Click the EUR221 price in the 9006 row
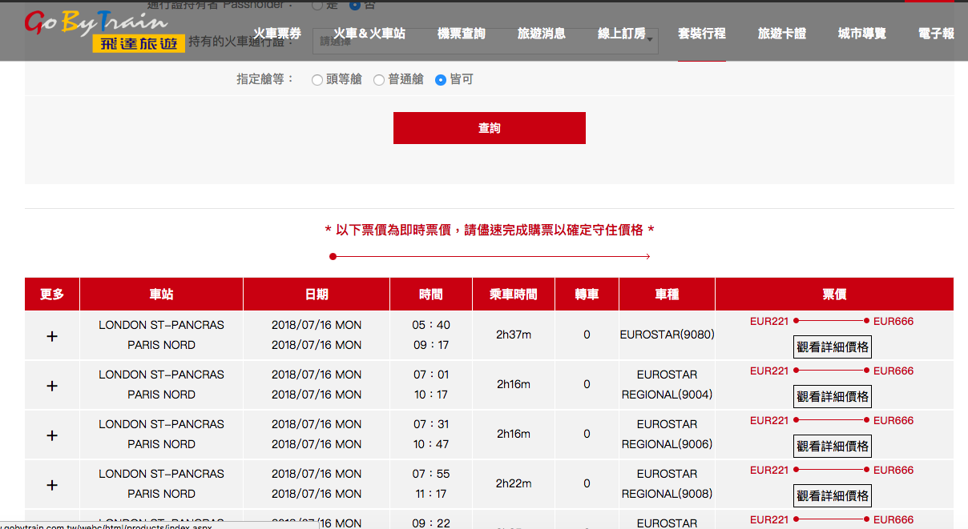 (x=769, y=421)
